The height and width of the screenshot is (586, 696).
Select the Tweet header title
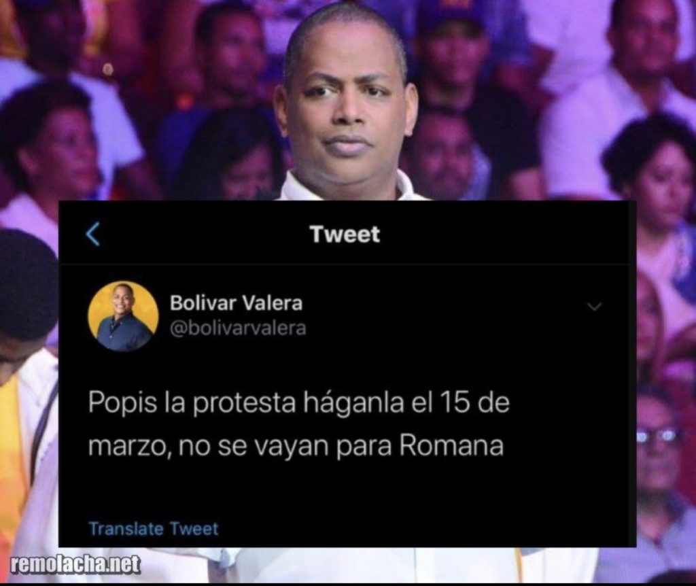345,234
